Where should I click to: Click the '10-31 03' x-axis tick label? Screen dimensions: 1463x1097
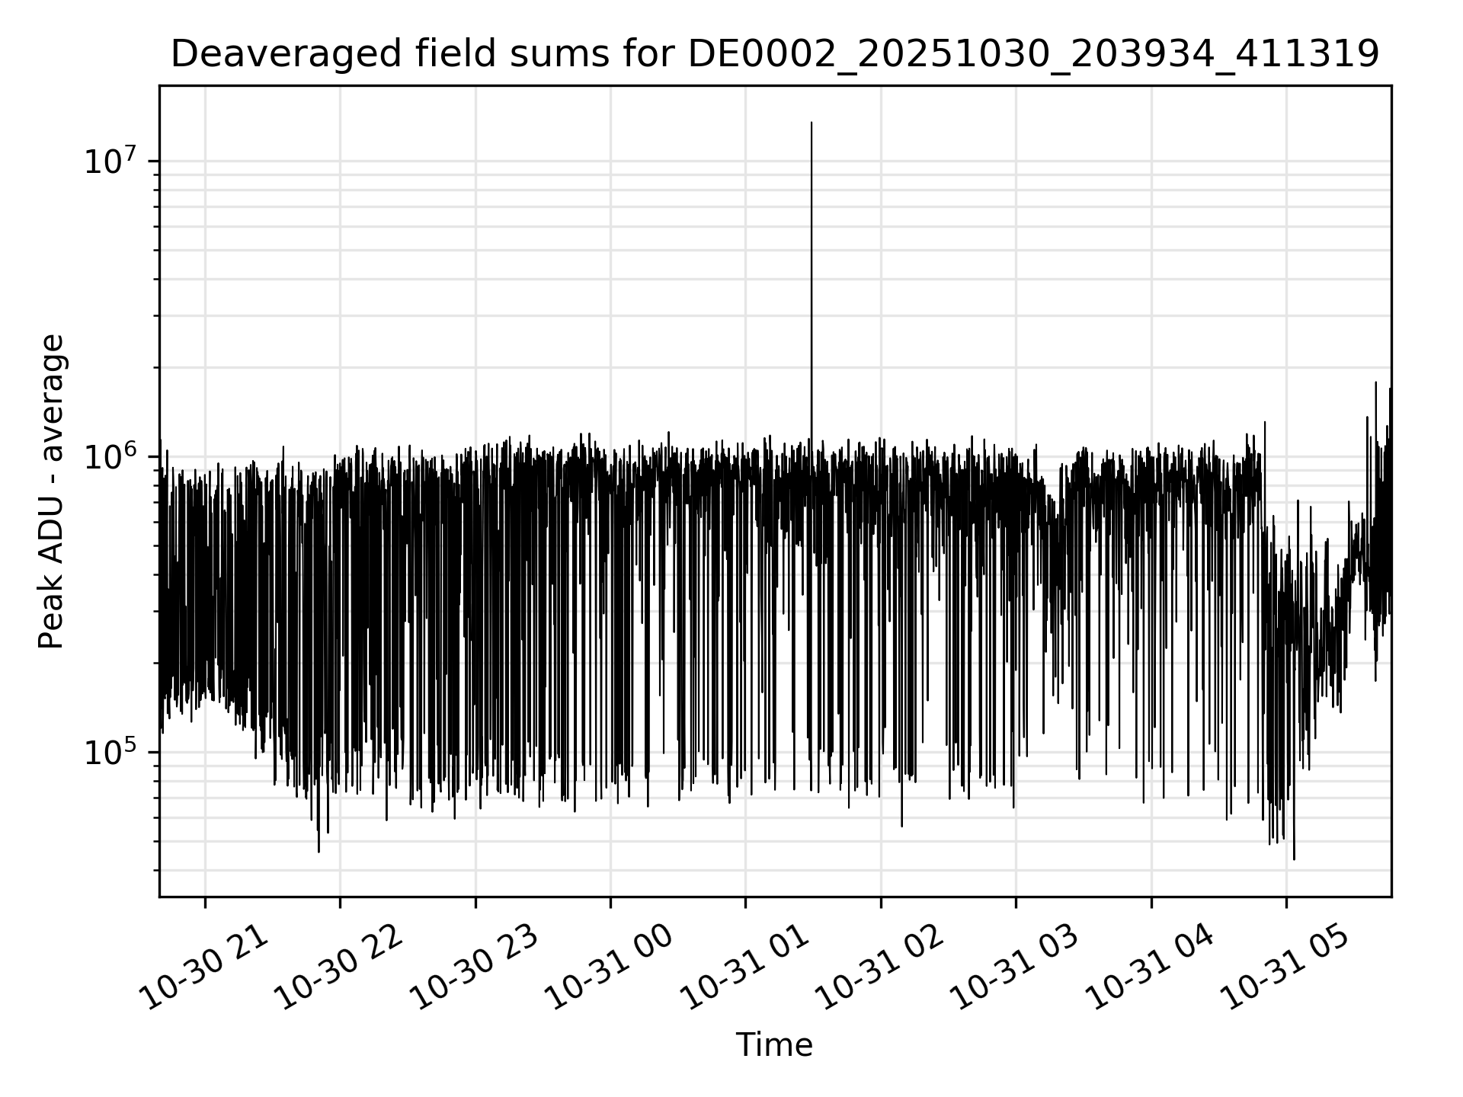(1015, 967)
